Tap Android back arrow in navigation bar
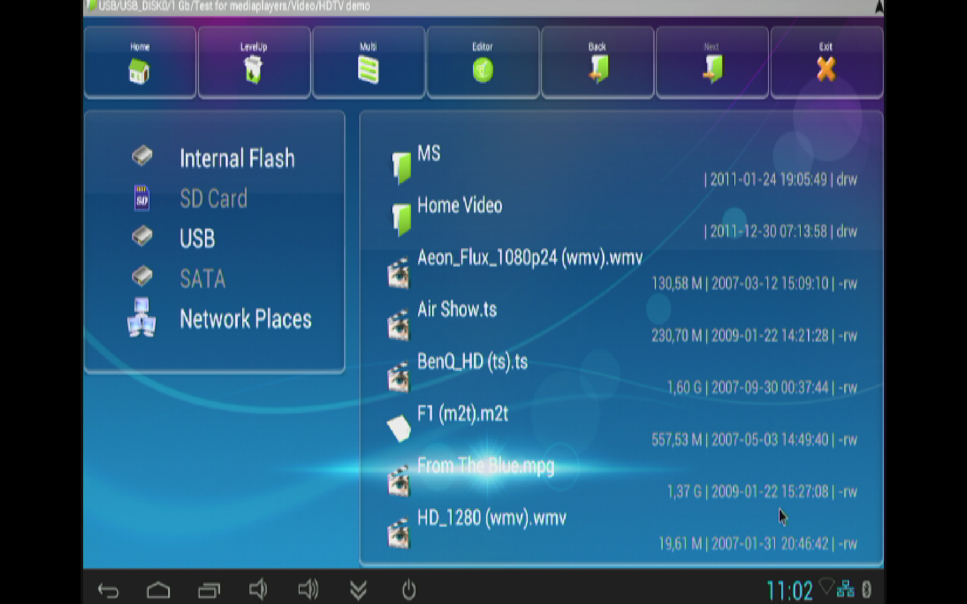This screenshot has height=604, width=967. pos(108,590)
